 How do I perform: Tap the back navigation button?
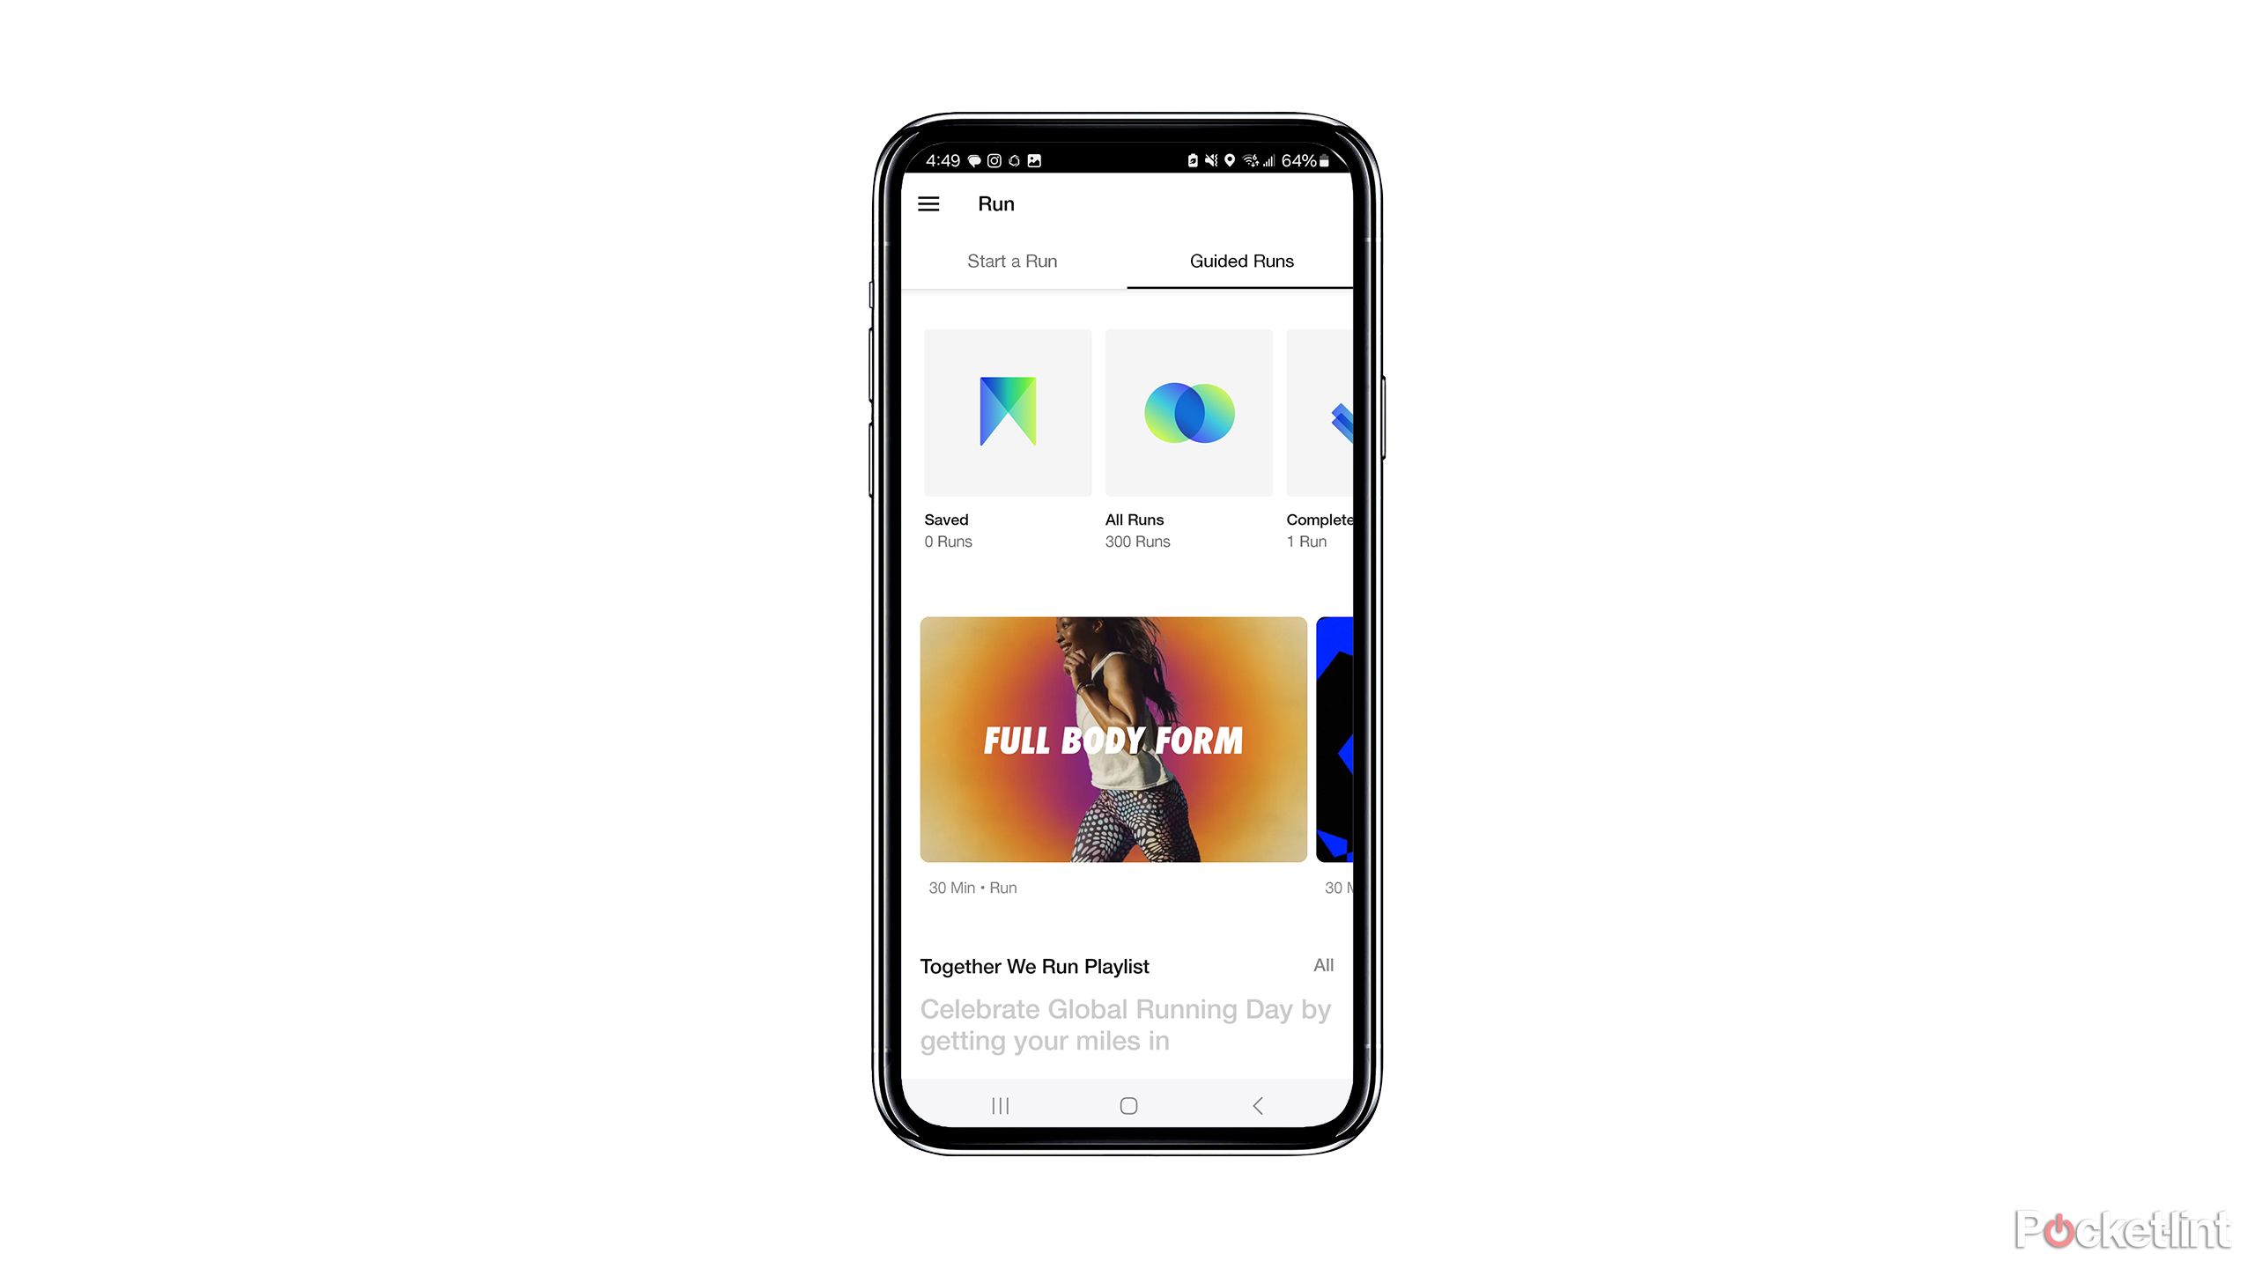1258,1105
